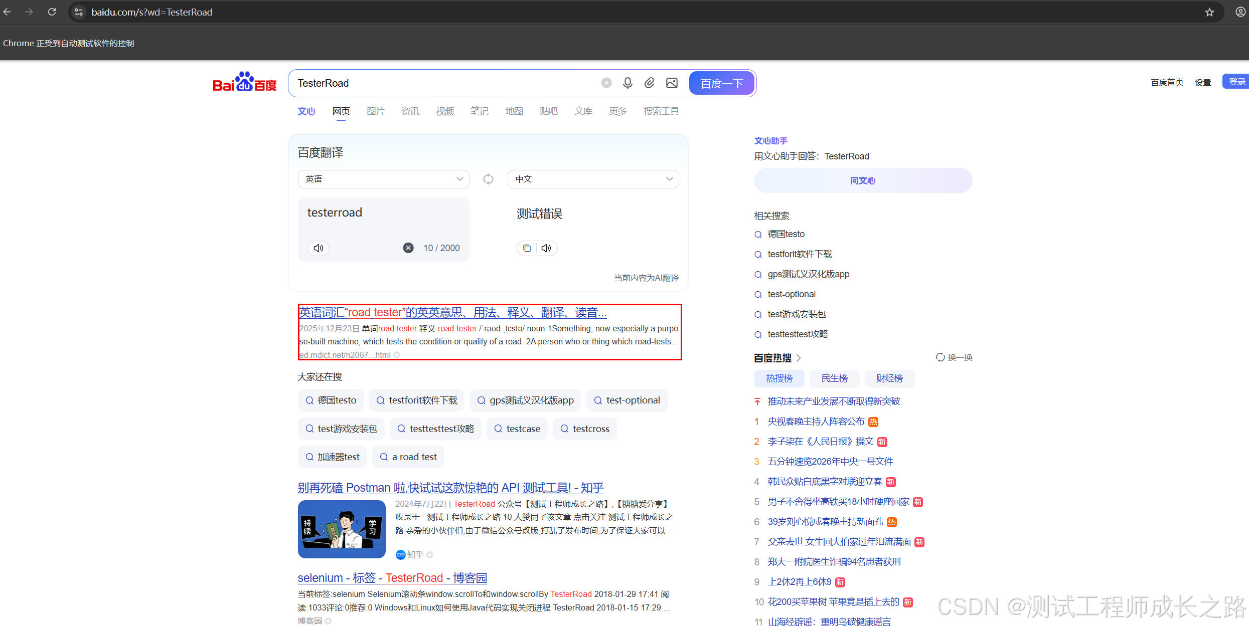
Task: Open the 中文 target language dropdown
Action: pyautogui.click(x=593, y=179)
